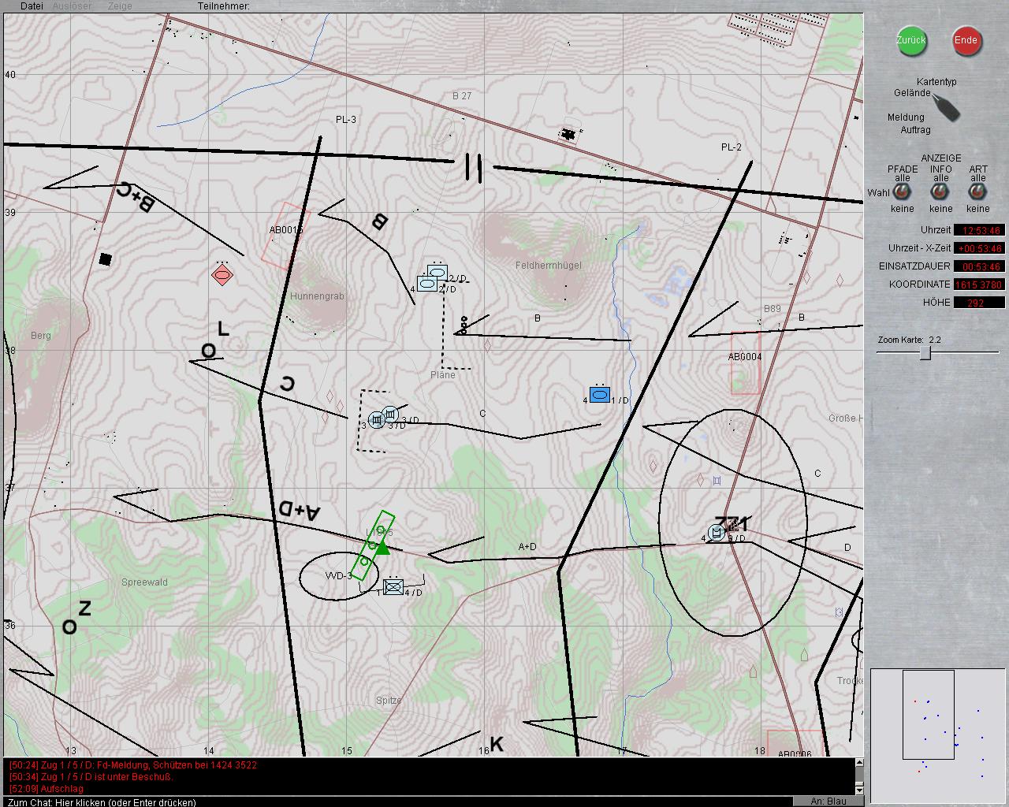The height and width of the screenshot is (807, 1009).
Task: Toggle the ART display switch
Action: click(x=977, y=192)
